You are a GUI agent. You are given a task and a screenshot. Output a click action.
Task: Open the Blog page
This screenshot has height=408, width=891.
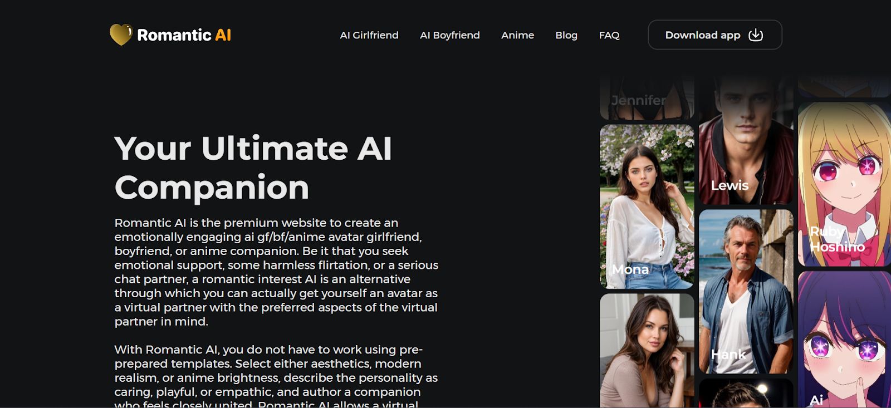click(x=566, y=35)
